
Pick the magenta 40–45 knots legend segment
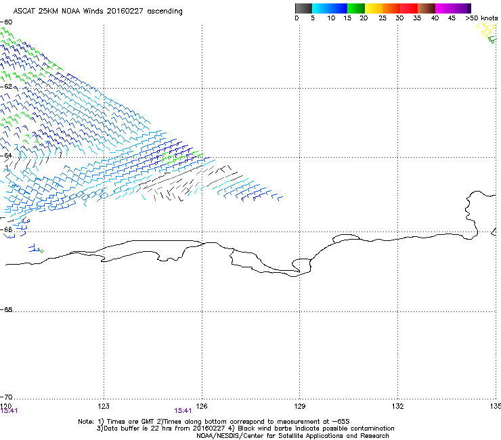click(444, 8)
